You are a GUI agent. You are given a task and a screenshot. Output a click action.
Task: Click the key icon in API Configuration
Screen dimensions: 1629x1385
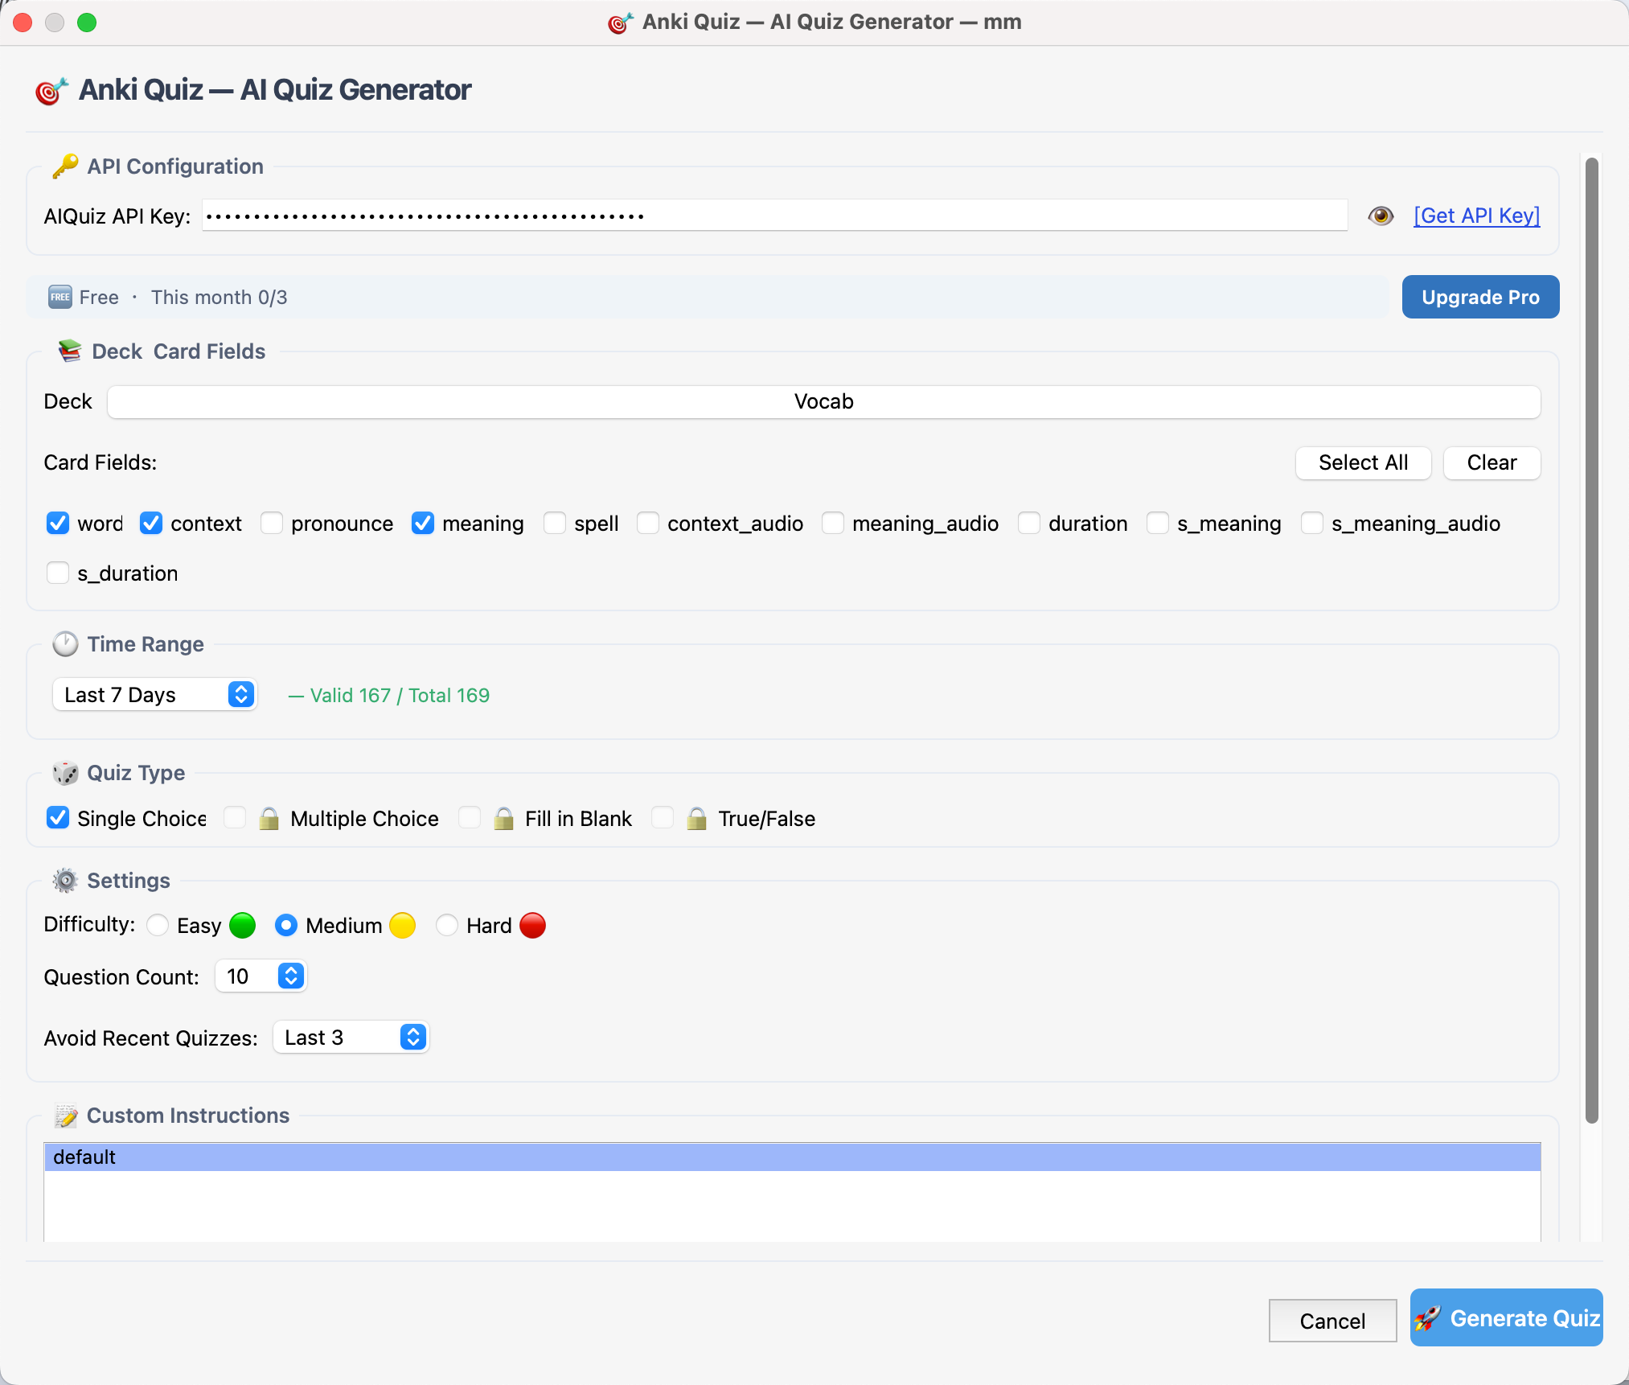[65, 166]
